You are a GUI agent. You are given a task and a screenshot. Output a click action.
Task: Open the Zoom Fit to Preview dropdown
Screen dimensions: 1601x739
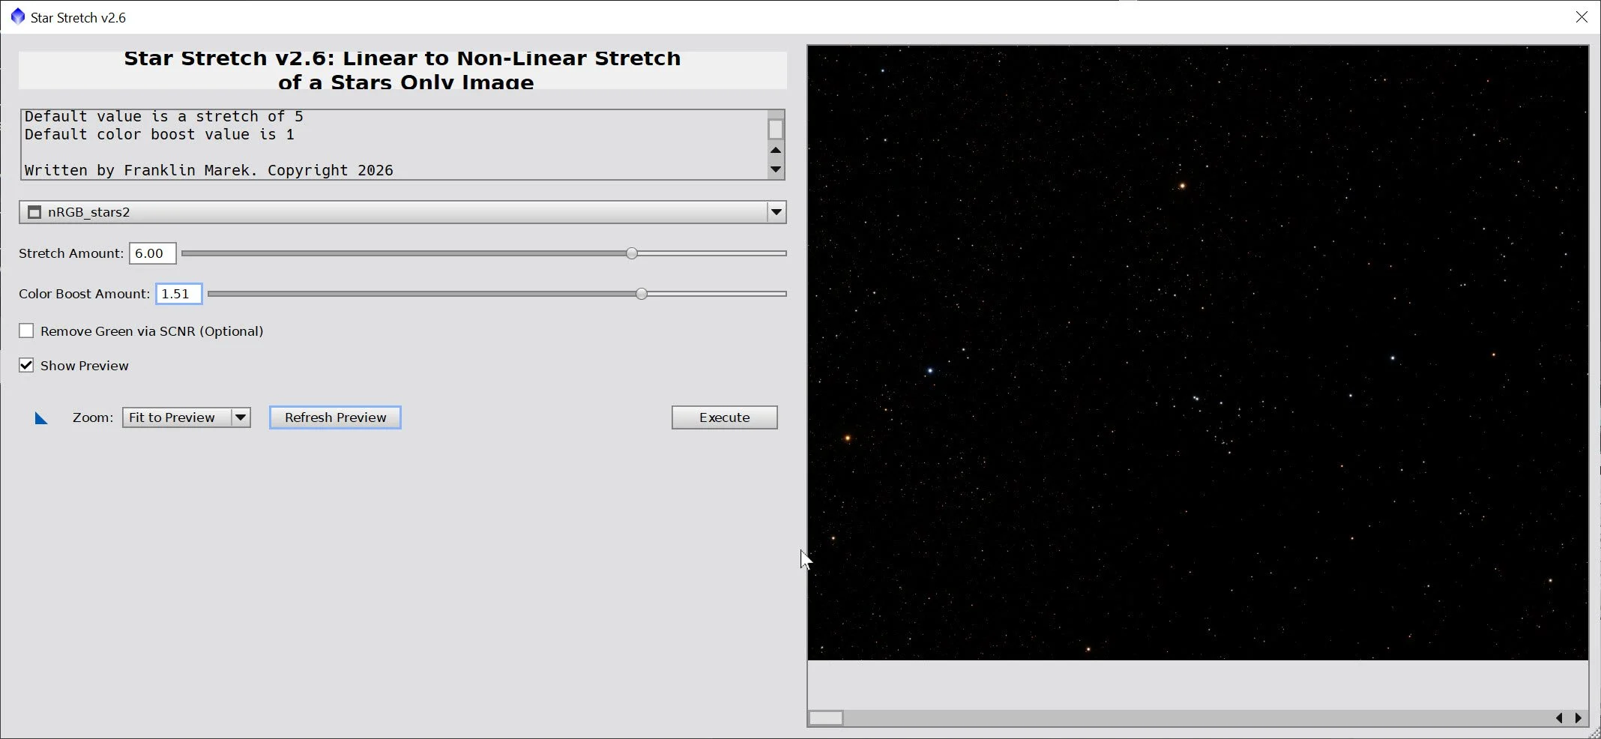(x=241, y=417)
